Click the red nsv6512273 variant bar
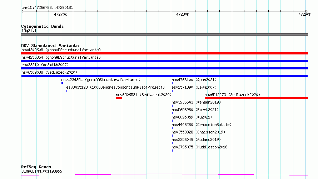 point(256,98)
